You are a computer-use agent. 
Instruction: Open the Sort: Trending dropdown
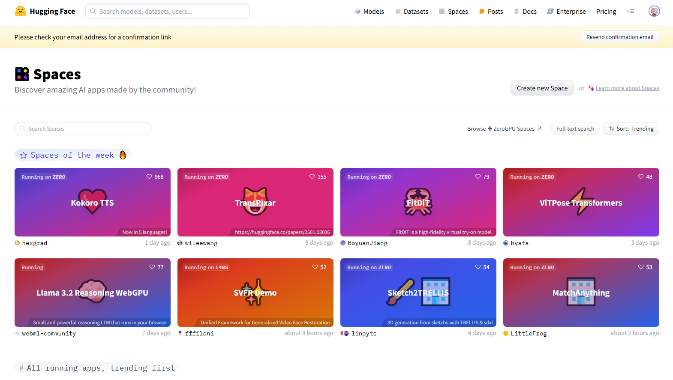click(631, 129)
